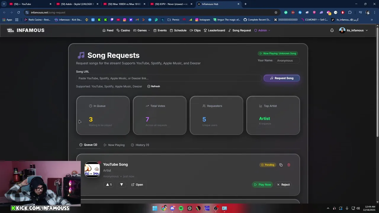Open Song Request nav link

[x=240, y=30]
